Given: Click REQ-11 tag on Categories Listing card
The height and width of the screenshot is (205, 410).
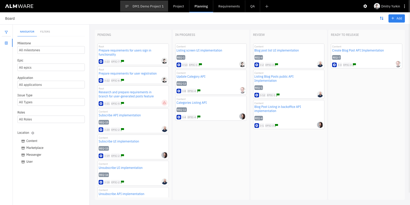Looking at the screenshot, I should (x=182, y=110).
